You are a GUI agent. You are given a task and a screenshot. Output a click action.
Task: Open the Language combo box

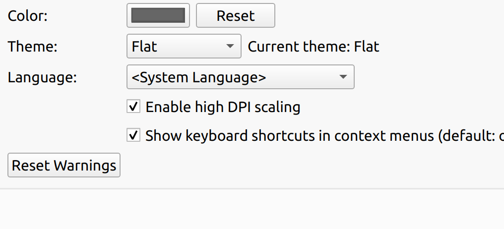click(x=240, y=77)
